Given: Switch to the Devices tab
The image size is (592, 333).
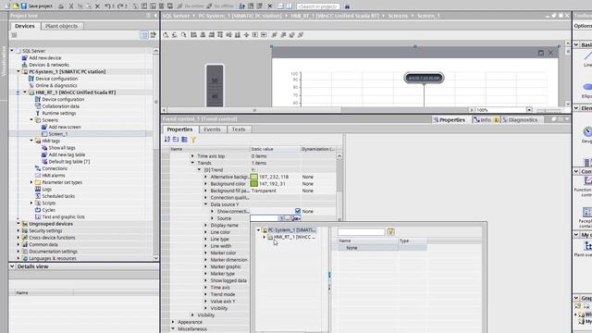Looking at the screenshot, I should click(x=25, y=26).
